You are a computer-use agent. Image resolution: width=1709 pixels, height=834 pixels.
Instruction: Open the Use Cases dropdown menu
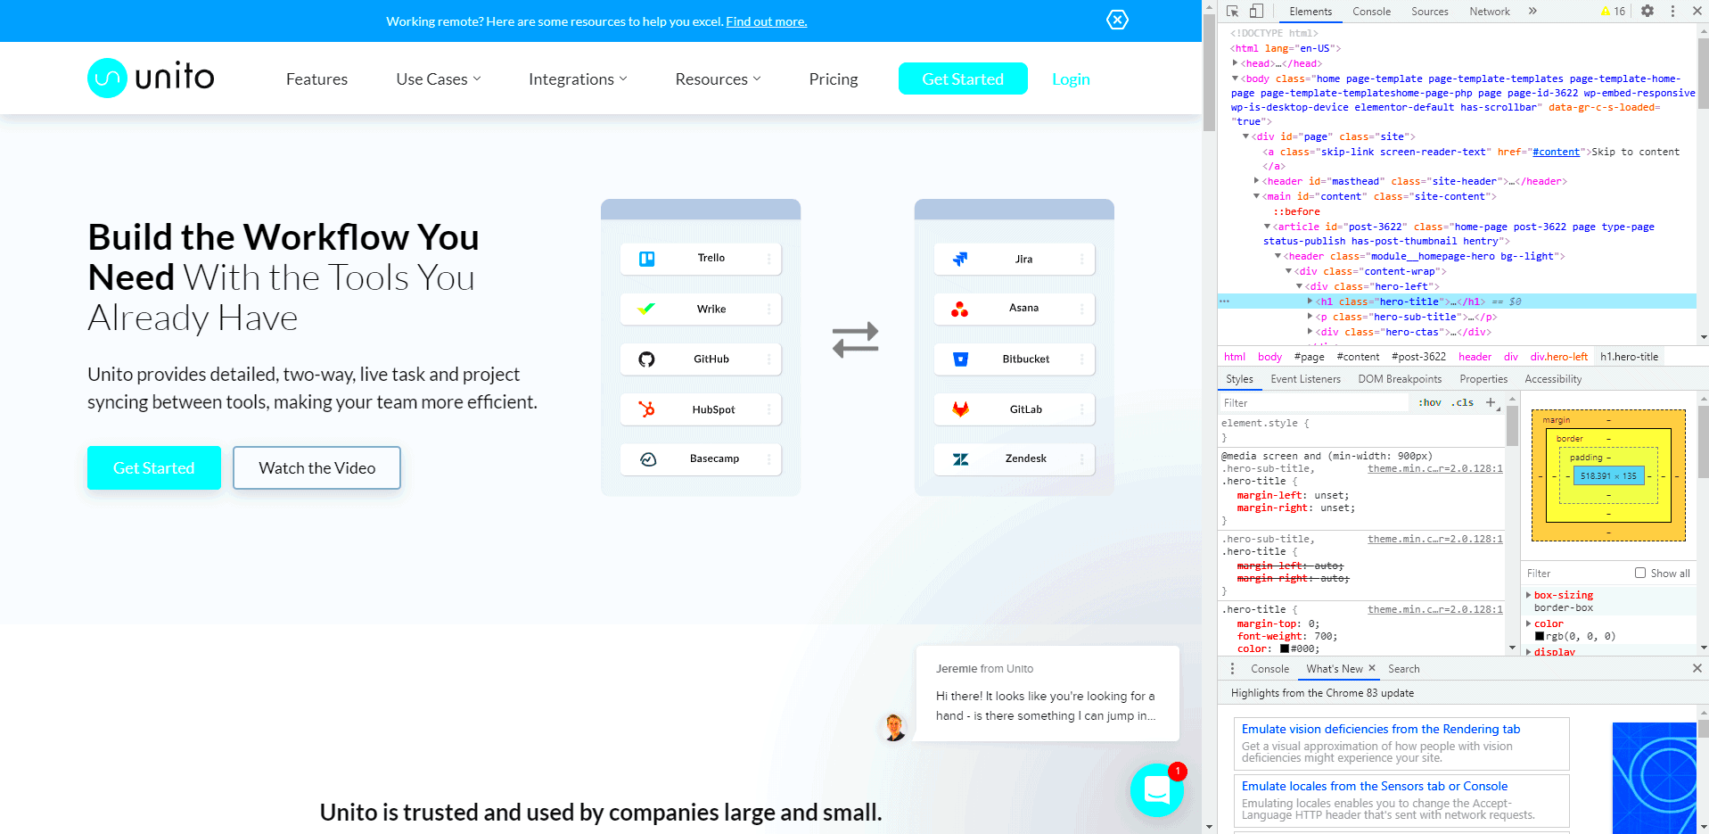[x=439, y=79]
